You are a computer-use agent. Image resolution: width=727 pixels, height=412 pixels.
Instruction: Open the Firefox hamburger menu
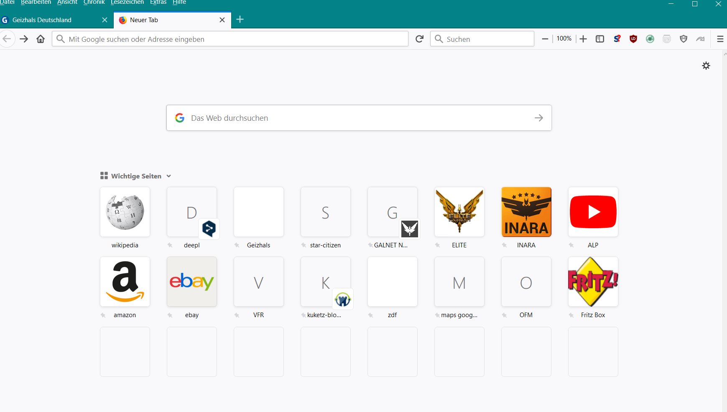click(720, 39)
